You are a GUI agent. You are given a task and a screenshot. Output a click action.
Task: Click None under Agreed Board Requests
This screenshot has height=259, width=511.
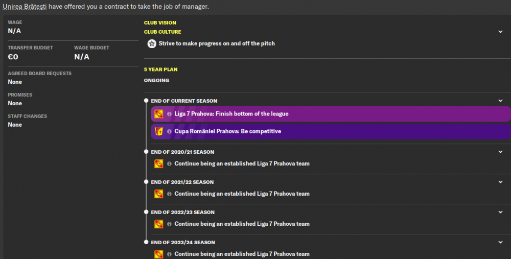click(15, 82)
